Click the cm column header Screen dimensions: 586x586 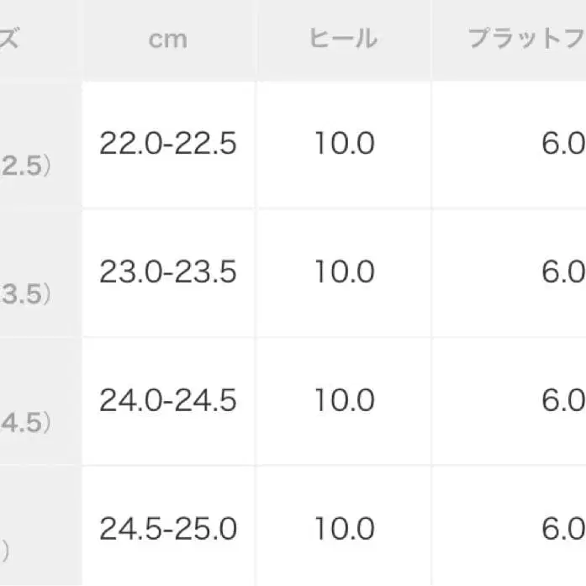168,39
